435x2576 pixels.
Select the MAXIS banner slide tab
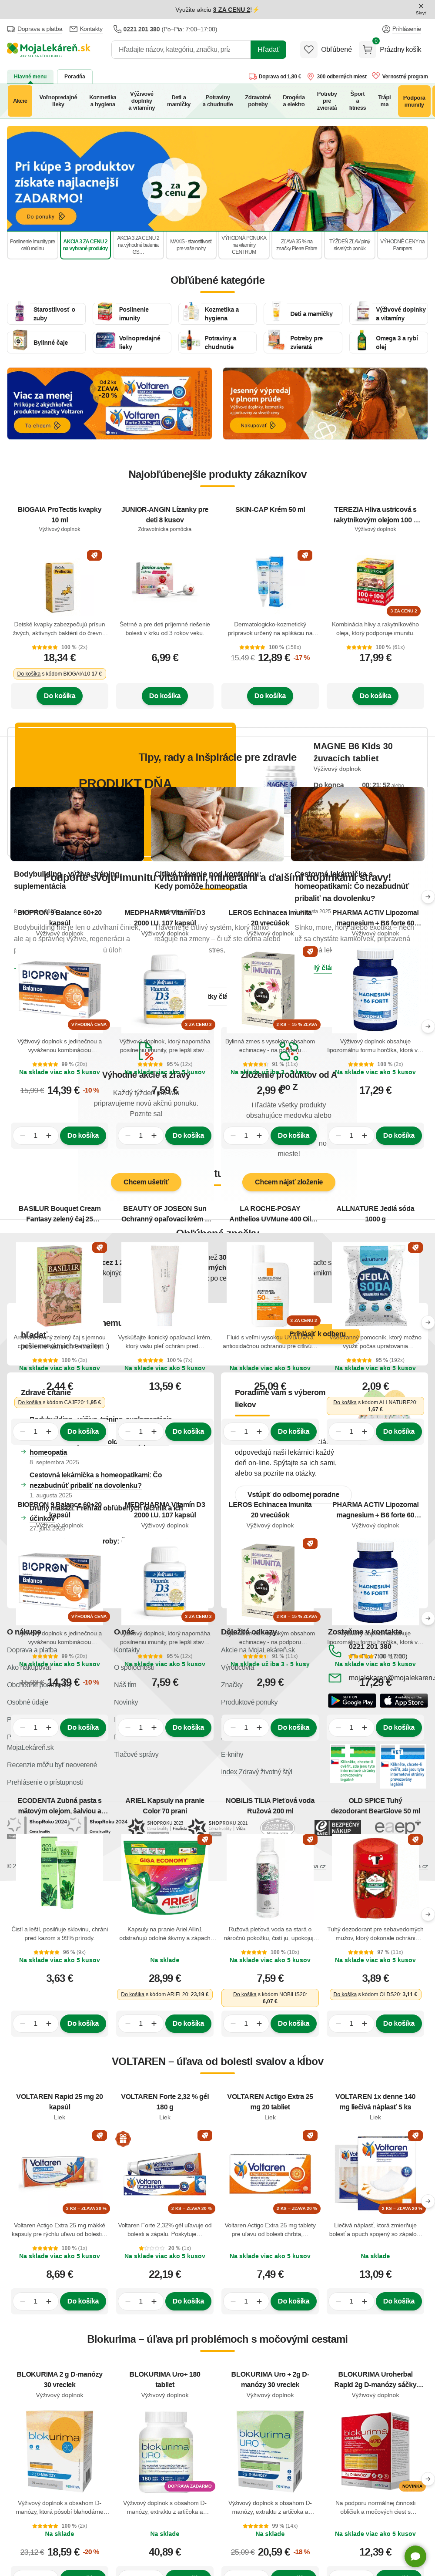click(191, 245)
